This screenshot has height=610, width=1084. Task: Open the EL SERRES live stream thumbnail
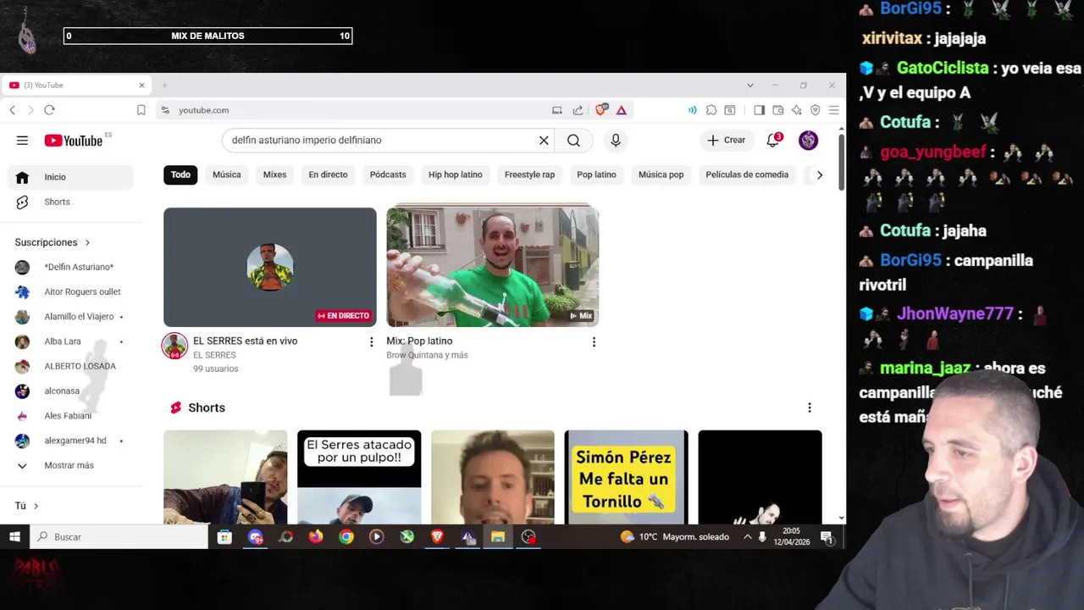click(270, 267)
